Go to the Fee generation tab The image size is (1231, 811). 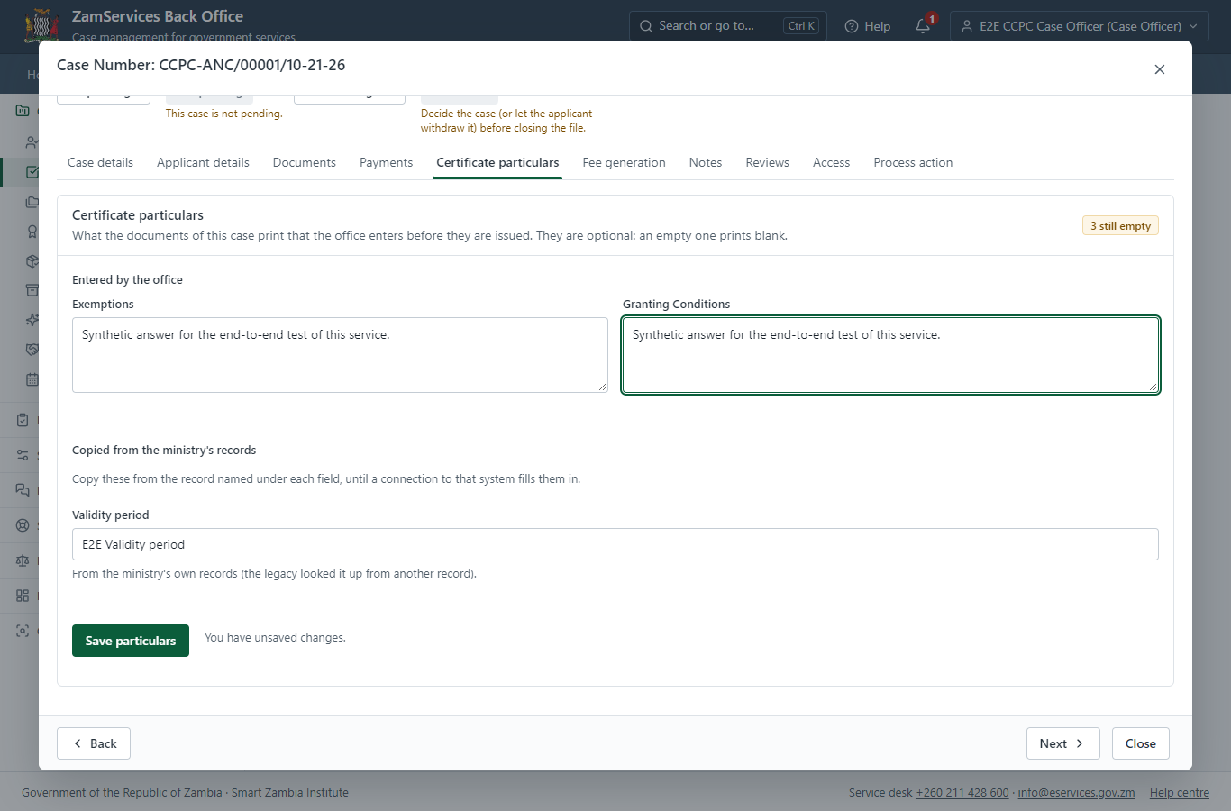coord(624,163)
